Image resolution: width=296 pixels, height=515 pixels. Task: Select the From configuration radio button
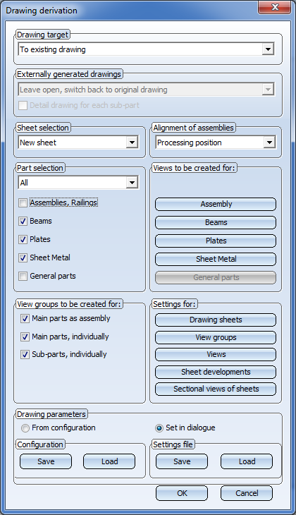pyautogui.click(x=25, y=428)
